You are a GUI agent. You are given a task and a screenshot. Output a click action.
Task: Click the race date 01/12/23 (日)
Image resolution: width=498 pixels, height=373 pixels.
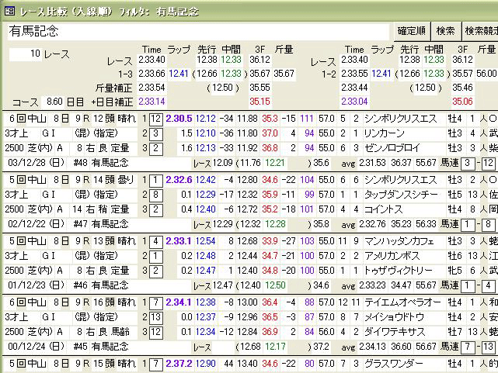point(37,285)
